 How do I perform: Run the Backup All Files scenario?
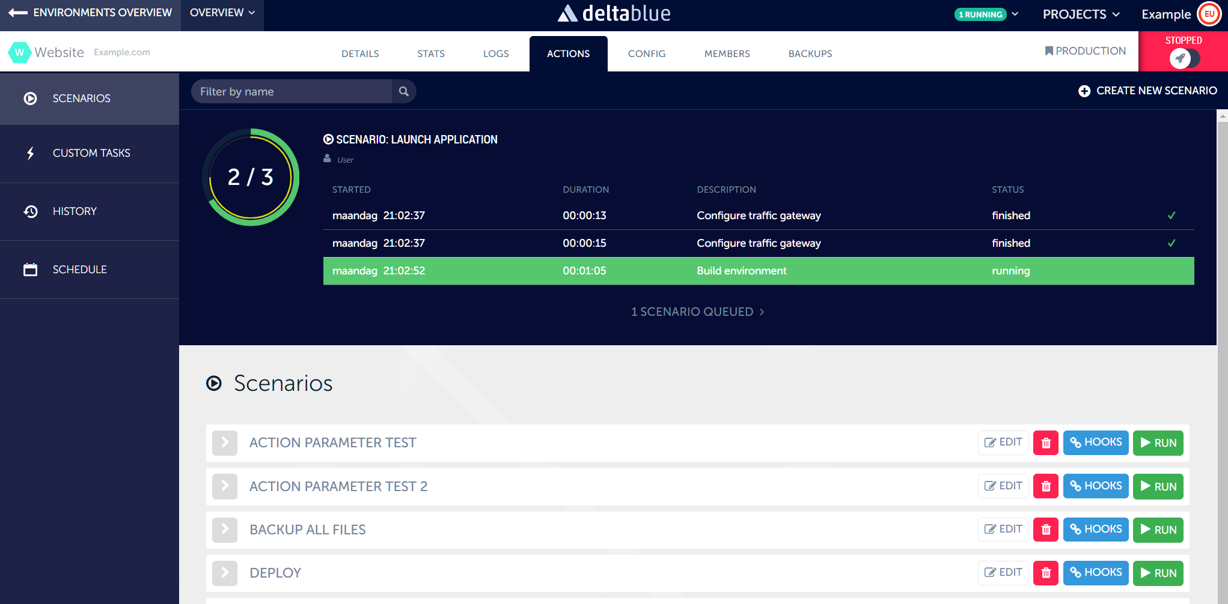click(1158, 530)
